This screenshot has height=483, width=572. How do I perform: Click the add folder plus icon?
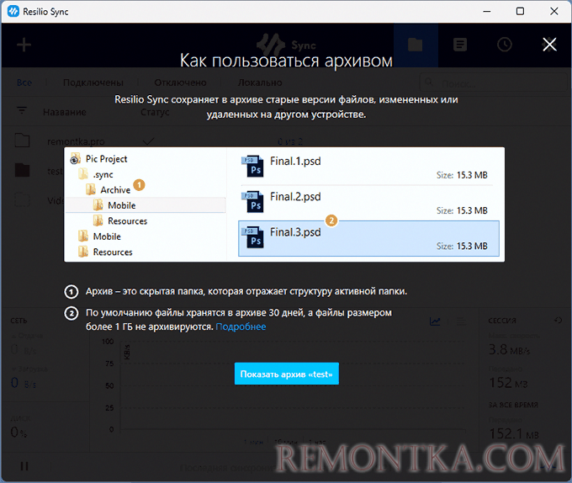(x=24, y=45)
